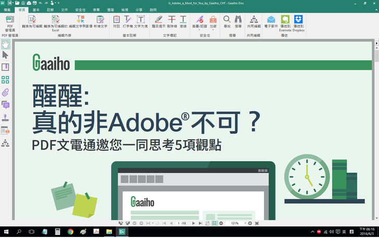
Task: Zoom in with the plus button
Action: point(250,223)
